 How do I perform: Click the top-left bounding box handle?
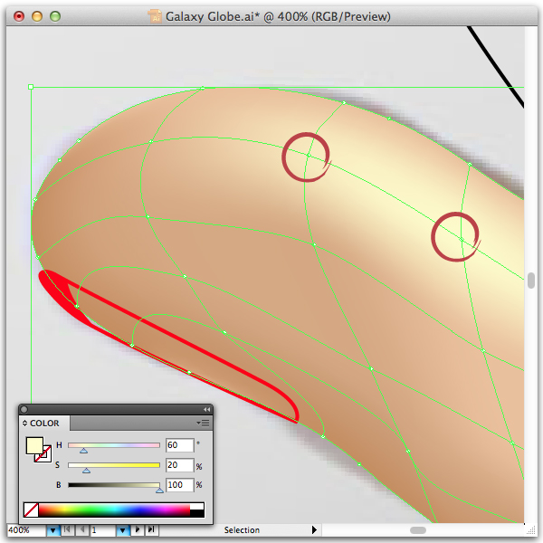(x=31, y=87)
